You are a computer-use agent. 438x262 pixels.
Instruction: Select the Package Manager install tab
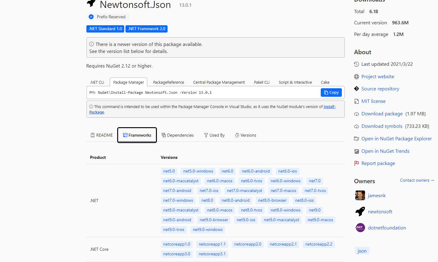tap(129, 82)
